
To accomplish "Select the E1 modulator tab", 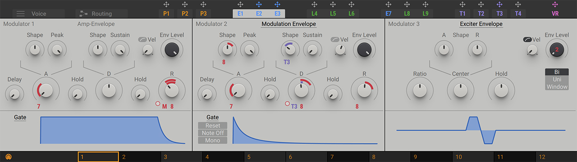I will pyautogui.click(x=240, y=13).
